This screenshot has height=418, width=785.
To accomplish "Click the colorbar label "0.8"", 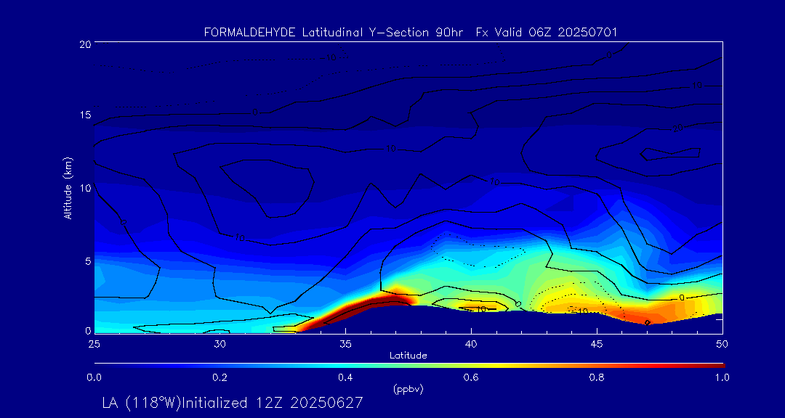I will pos(596,377).
